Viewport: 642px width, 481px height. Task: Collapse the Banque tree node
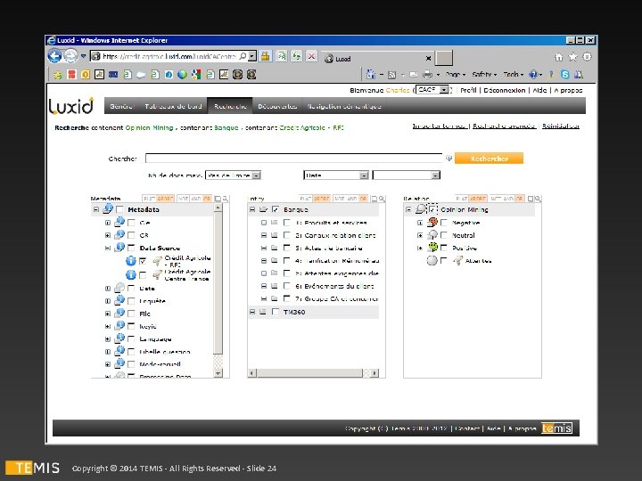pos(252,209)
